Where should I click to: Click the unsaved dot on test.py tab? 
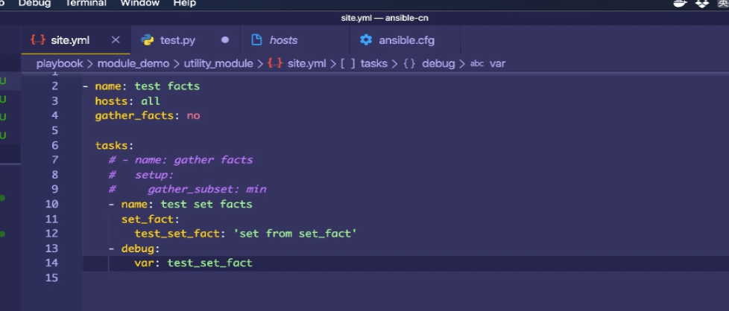(x=225, y=40)
